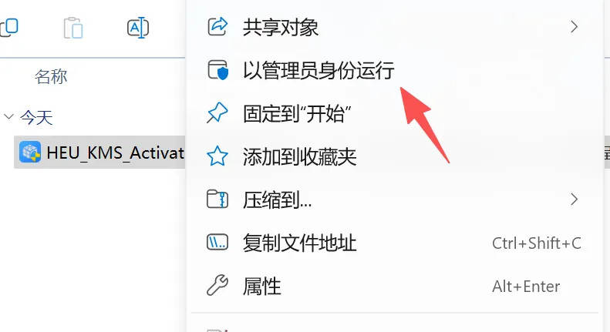Open the 共享对象 menu entry
610x332 pixels.
click(393, 27)
